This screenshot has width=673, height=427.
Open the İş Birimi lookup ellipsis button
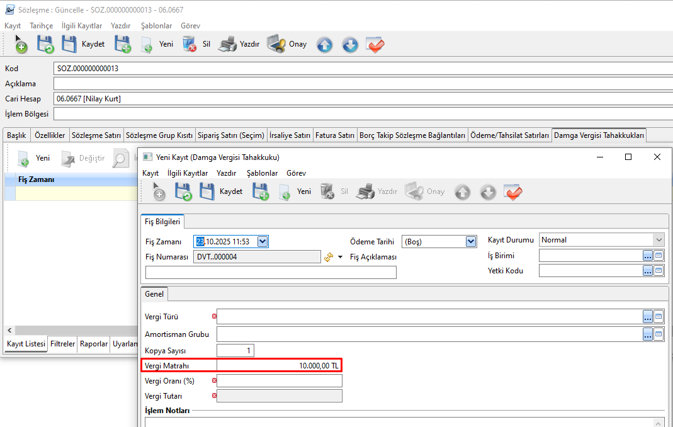tap(648, 256)
